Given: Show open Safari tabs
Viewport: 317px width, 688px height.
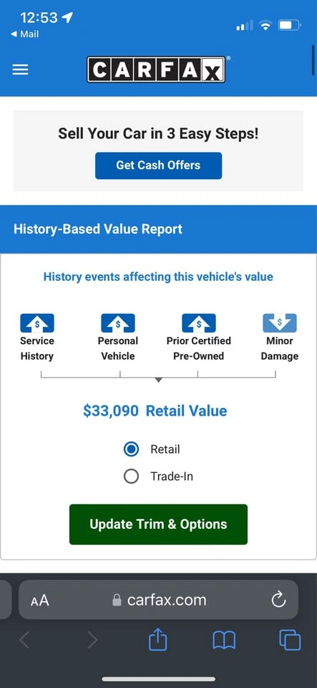Looking at the screenshot, I should point(290,640).
